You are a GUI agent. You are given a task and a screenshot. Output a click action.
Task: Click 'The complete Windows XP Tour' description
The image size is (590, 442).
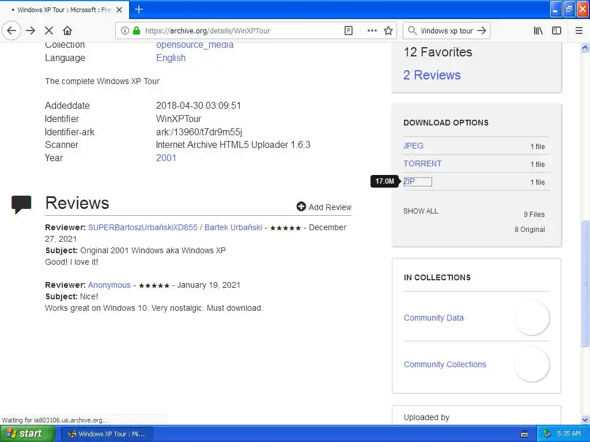pyautogui.click(x=103, y=81)
